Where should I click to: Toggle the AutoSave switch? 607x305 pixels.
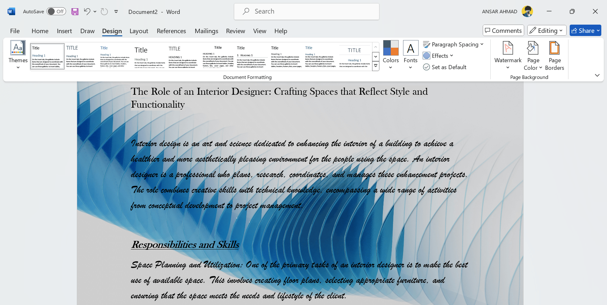[x=56, y=12]
